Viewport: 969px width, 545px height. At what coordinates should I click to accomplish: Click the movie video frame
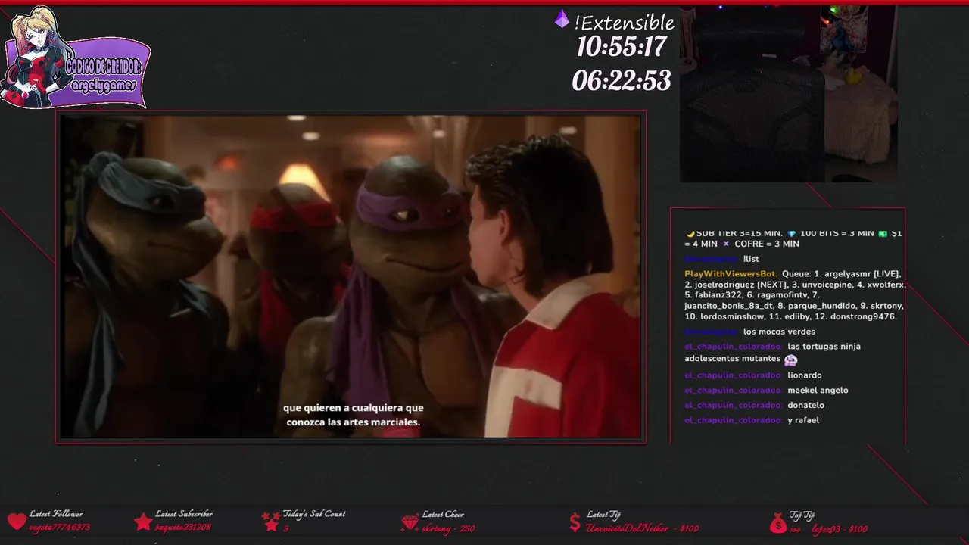pos(351,277)
